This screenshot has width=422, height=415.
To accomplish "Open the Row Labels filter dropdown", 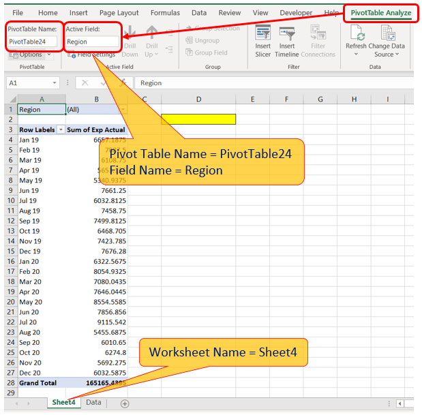I will (x=61, y=129).
